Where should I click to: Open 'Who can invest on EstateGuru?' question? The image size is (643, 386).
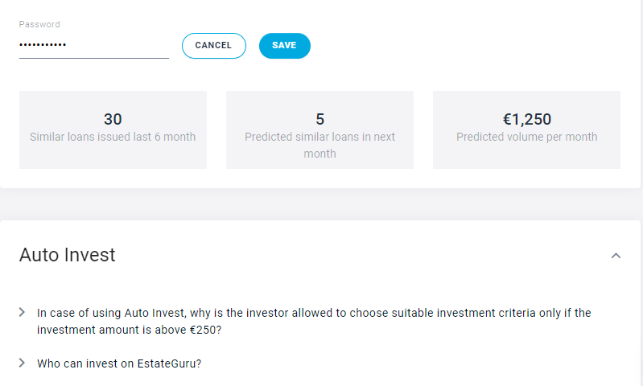(119, 363)
